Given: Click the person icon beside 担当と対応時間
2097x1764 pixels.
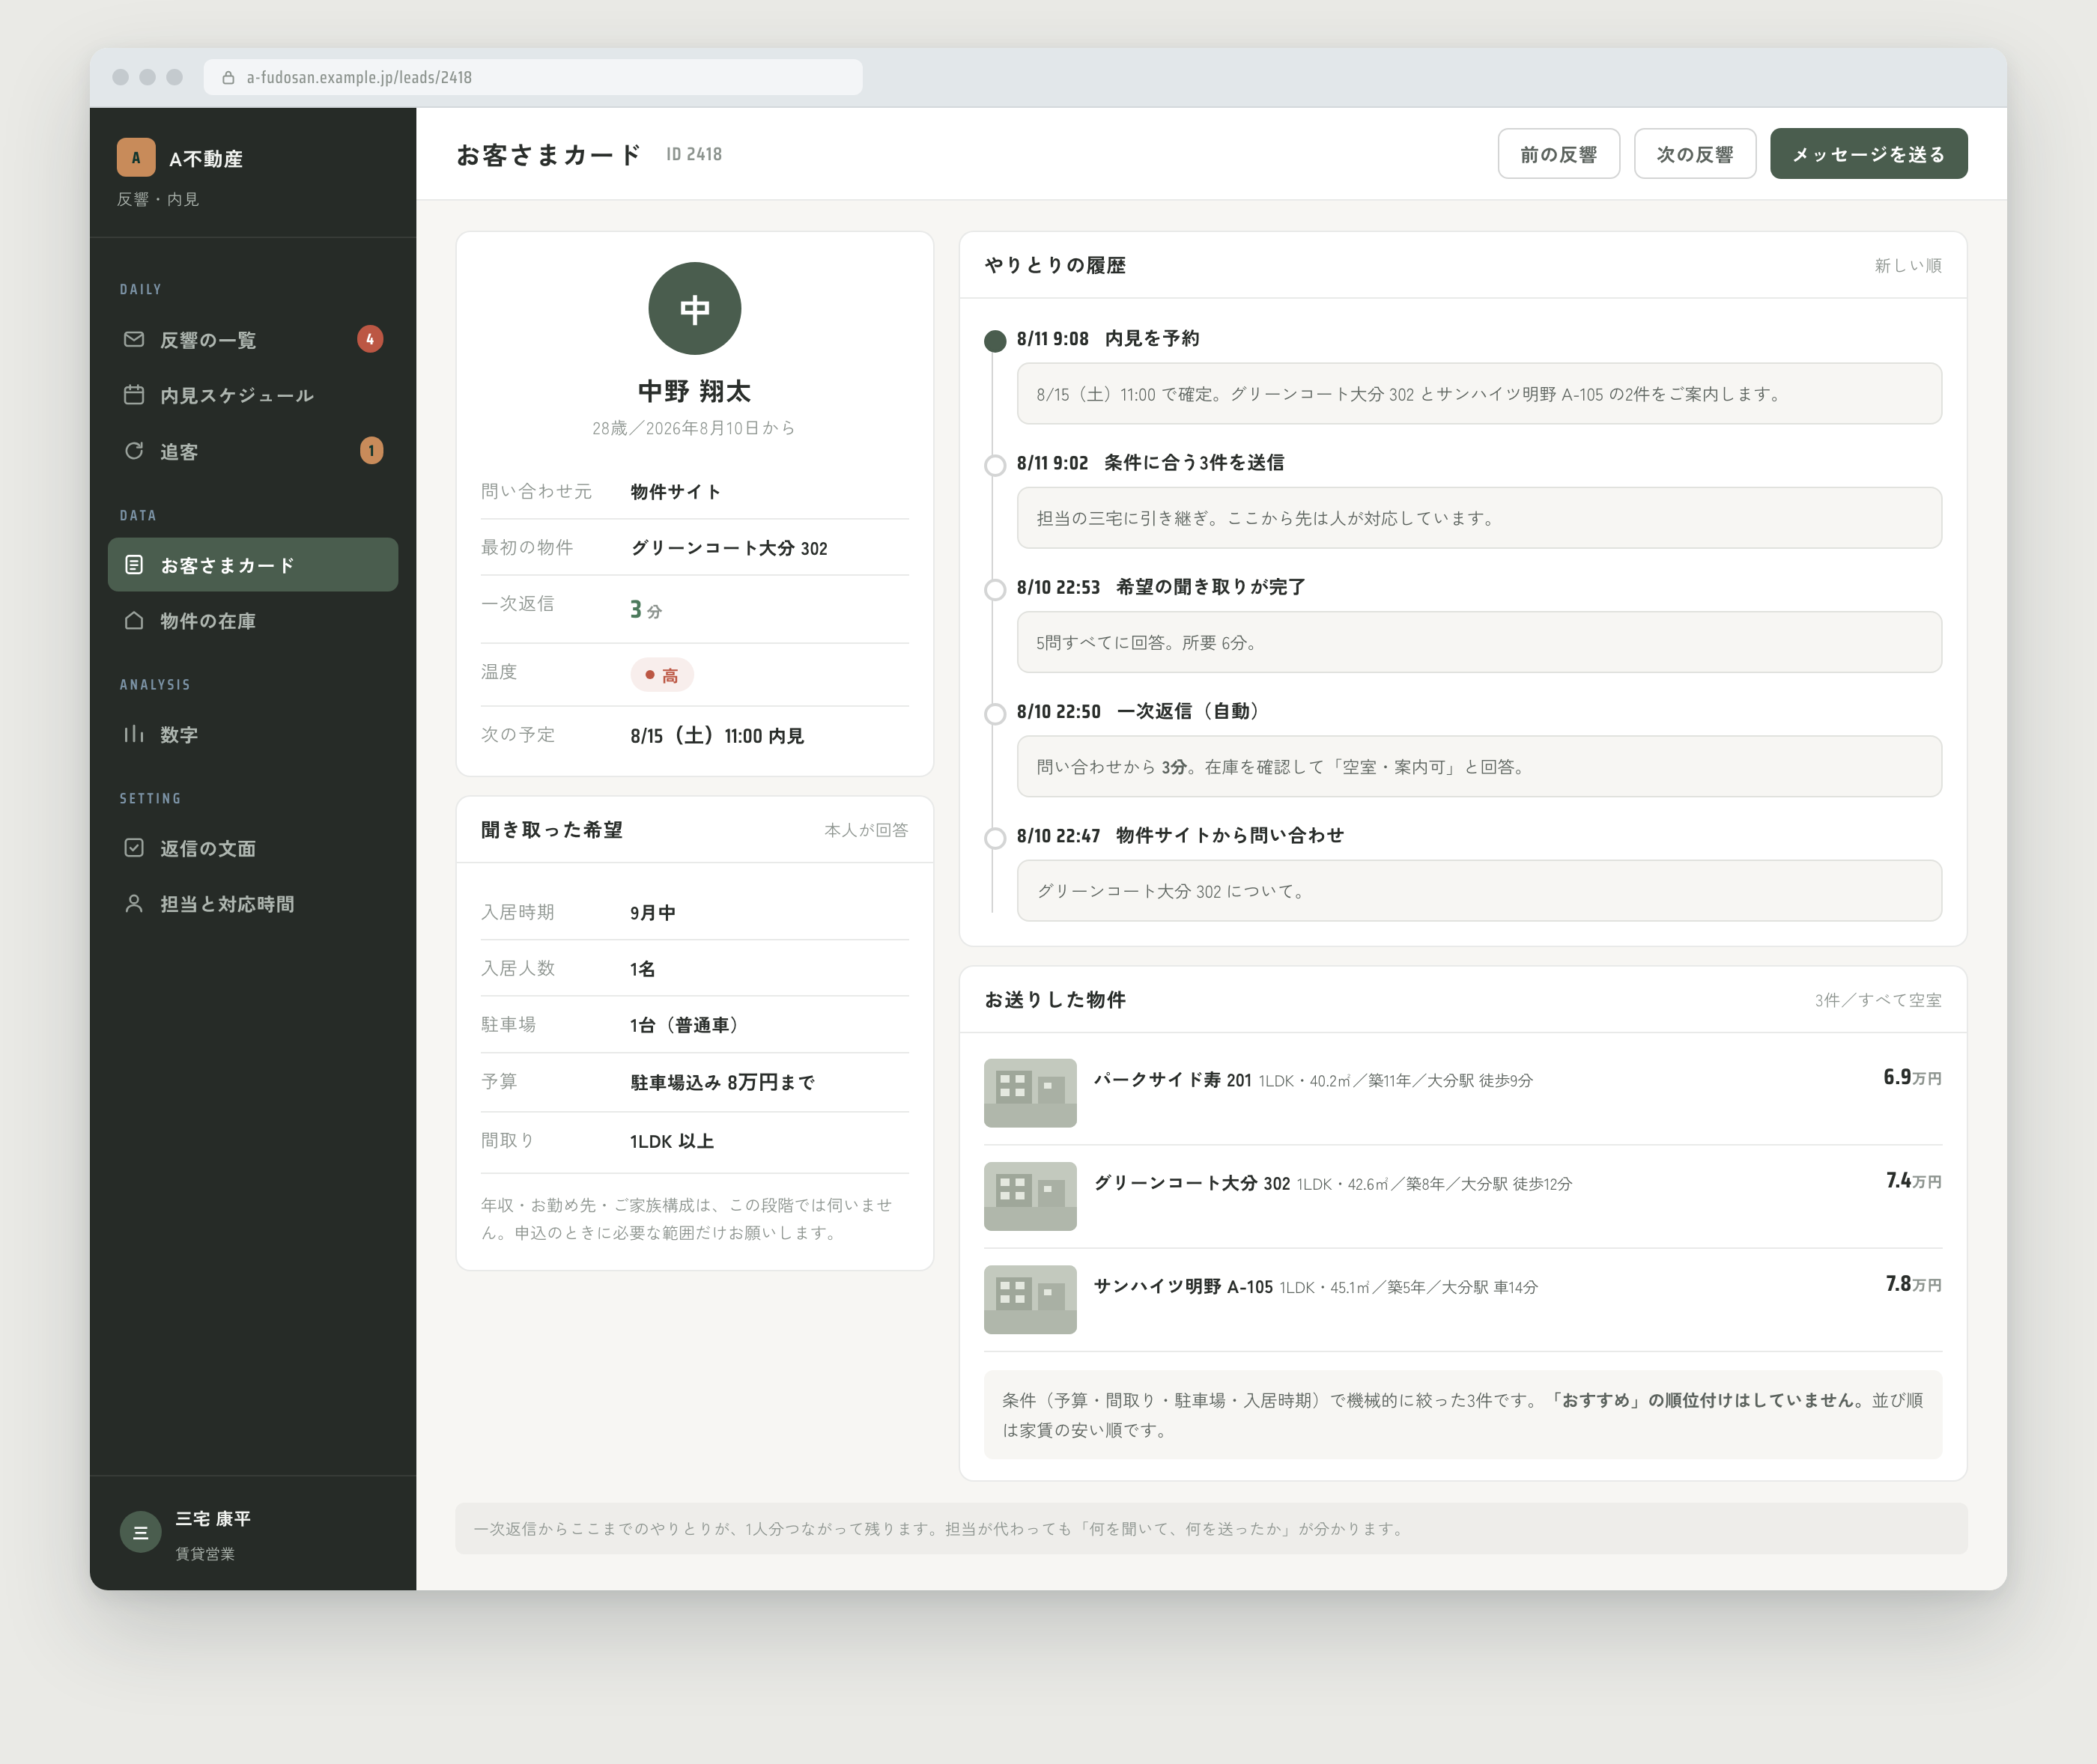Looking at the screenshot, I should click(134, 904).
